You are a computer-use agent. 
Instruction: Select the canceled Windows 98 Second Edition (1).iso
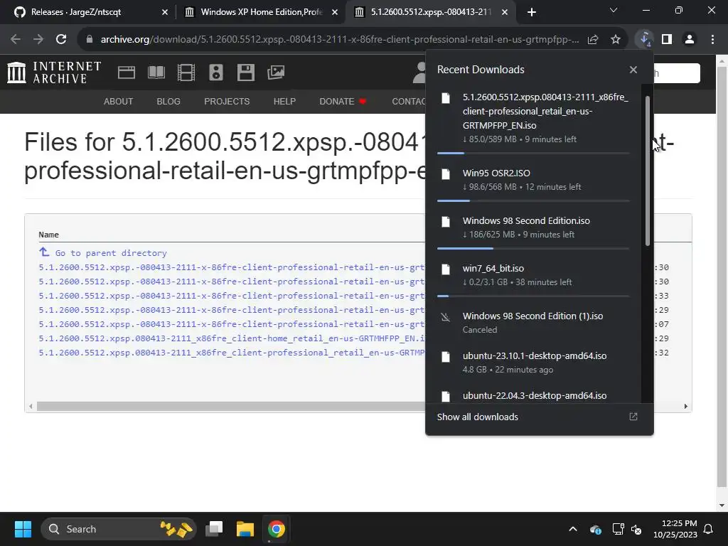[x=533, y=322]
